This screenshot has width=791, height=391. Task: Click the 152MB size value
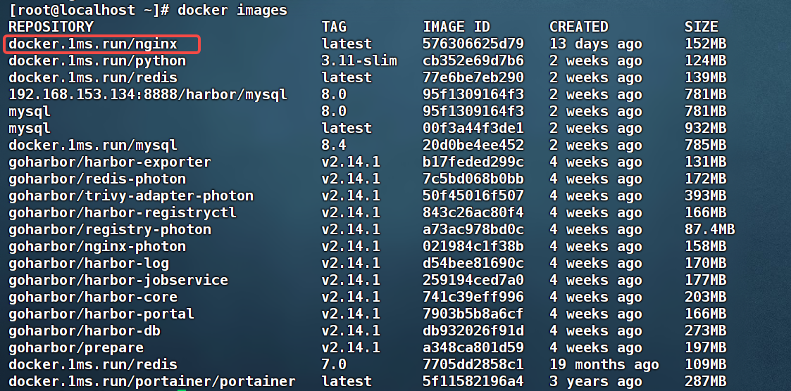705,44
